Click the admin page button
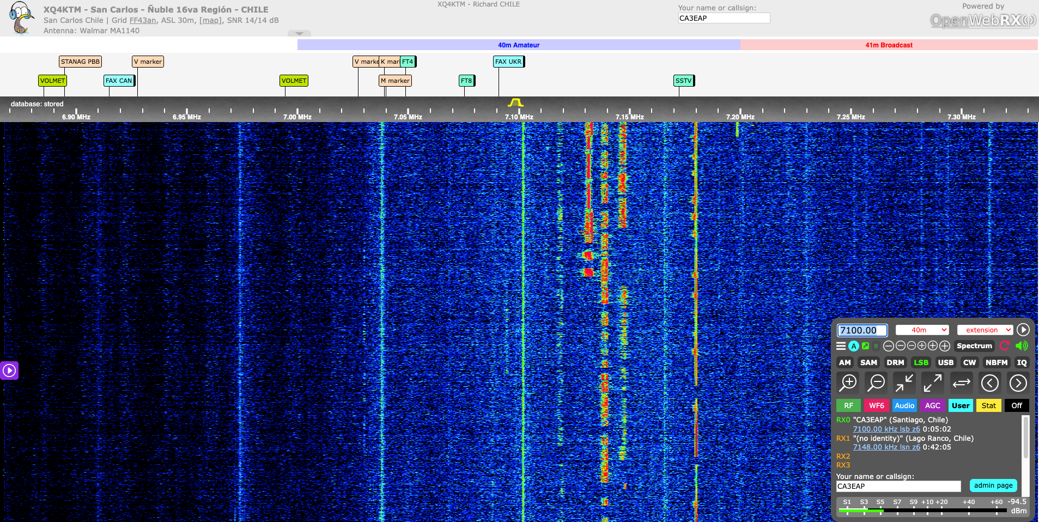The width and height of the screenshot is (1039, 522). click(x=993, y=485)
